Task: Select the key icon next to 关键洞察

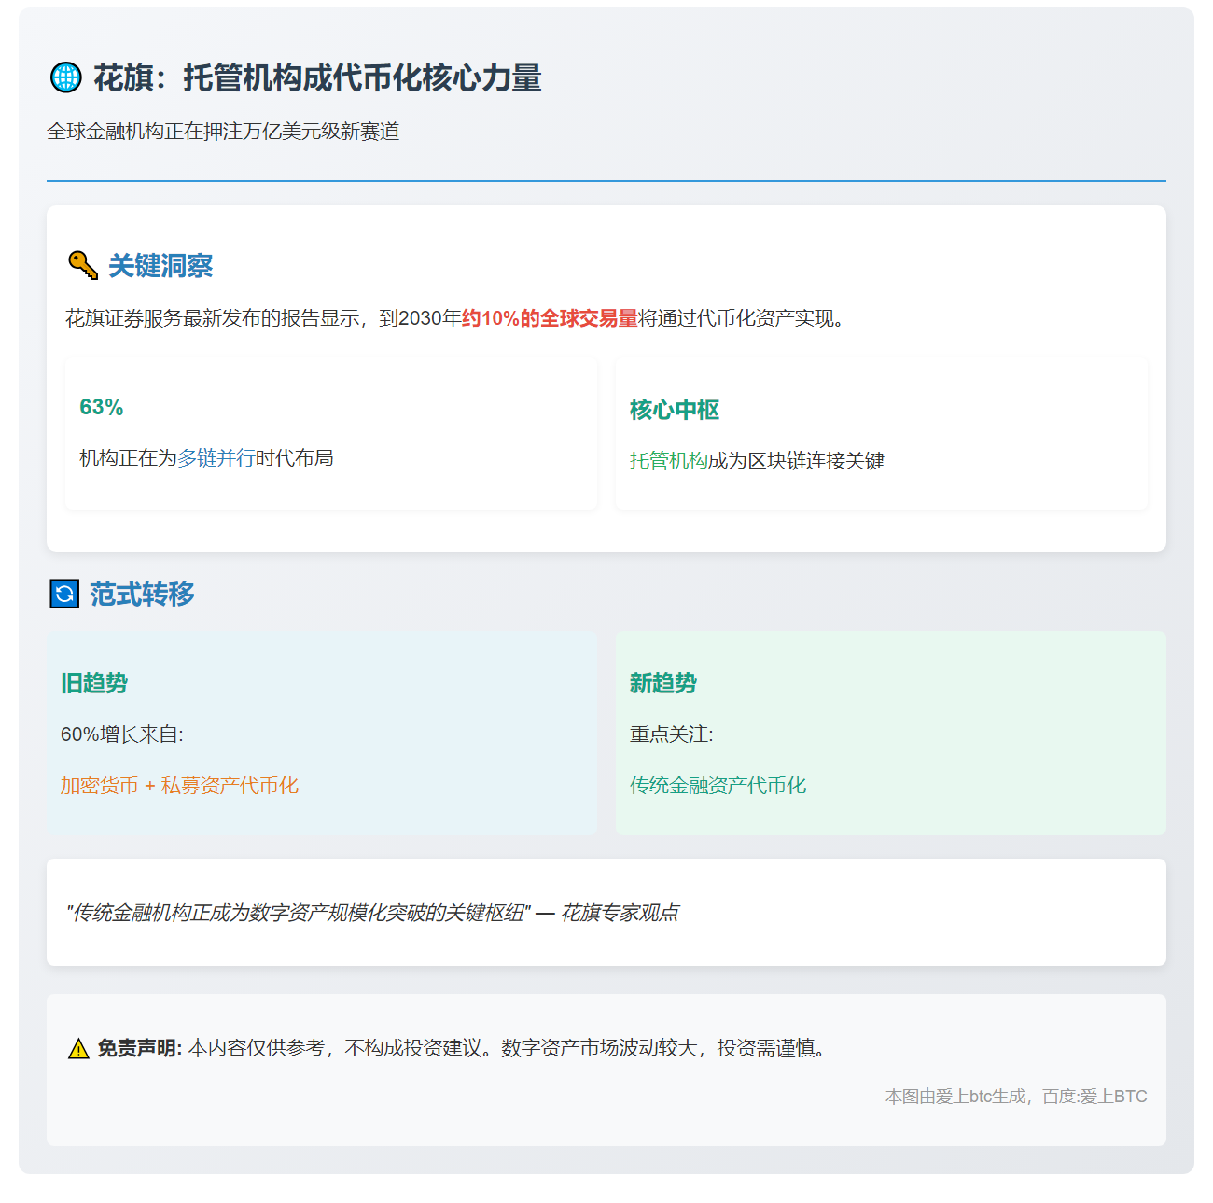Action: pos(81,265)
